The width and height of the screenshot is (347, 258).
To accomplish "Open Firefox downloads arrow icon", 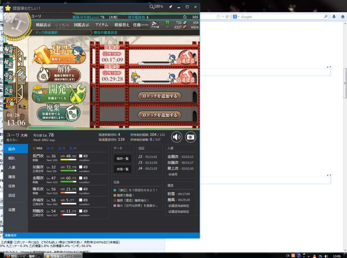I will (x=334, y=17).
